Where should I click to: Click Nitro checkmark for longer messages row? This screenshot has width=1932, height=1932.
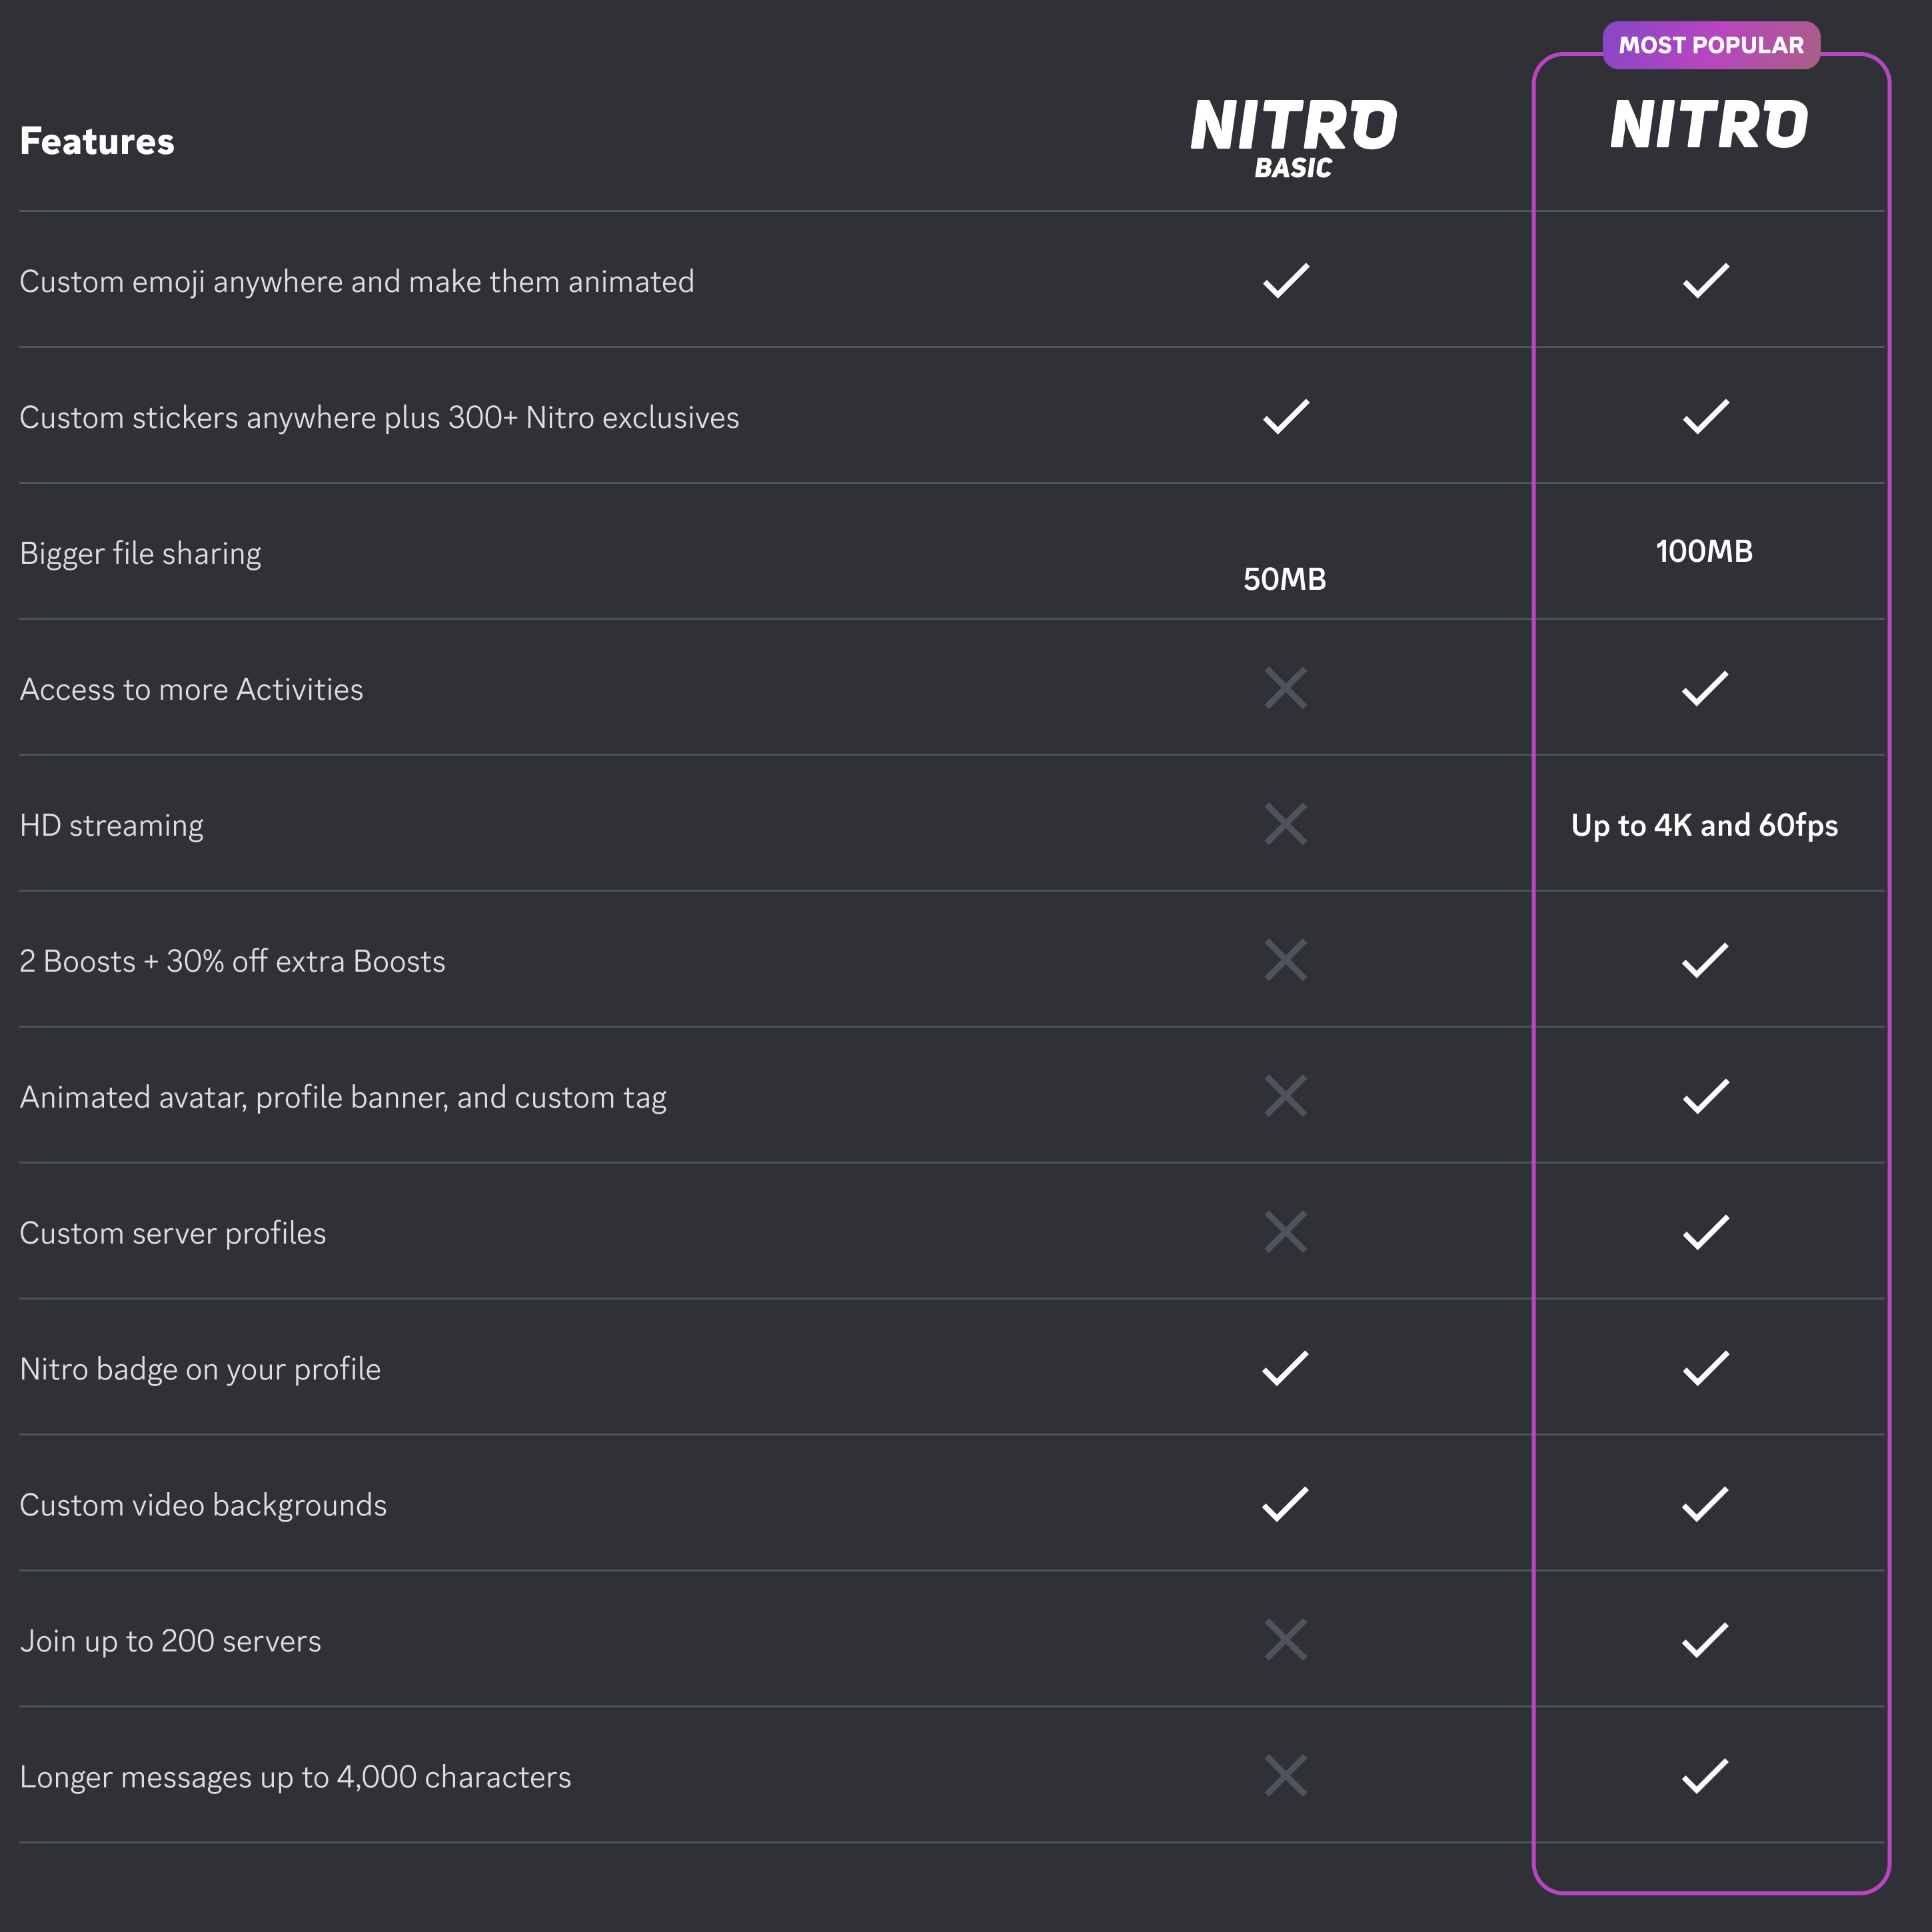coord(1705,1776)
